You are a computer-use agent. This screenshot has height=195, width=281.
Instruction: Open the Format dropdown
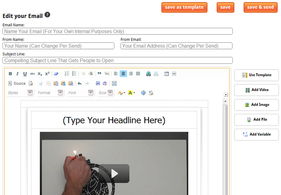pos(50,93)
